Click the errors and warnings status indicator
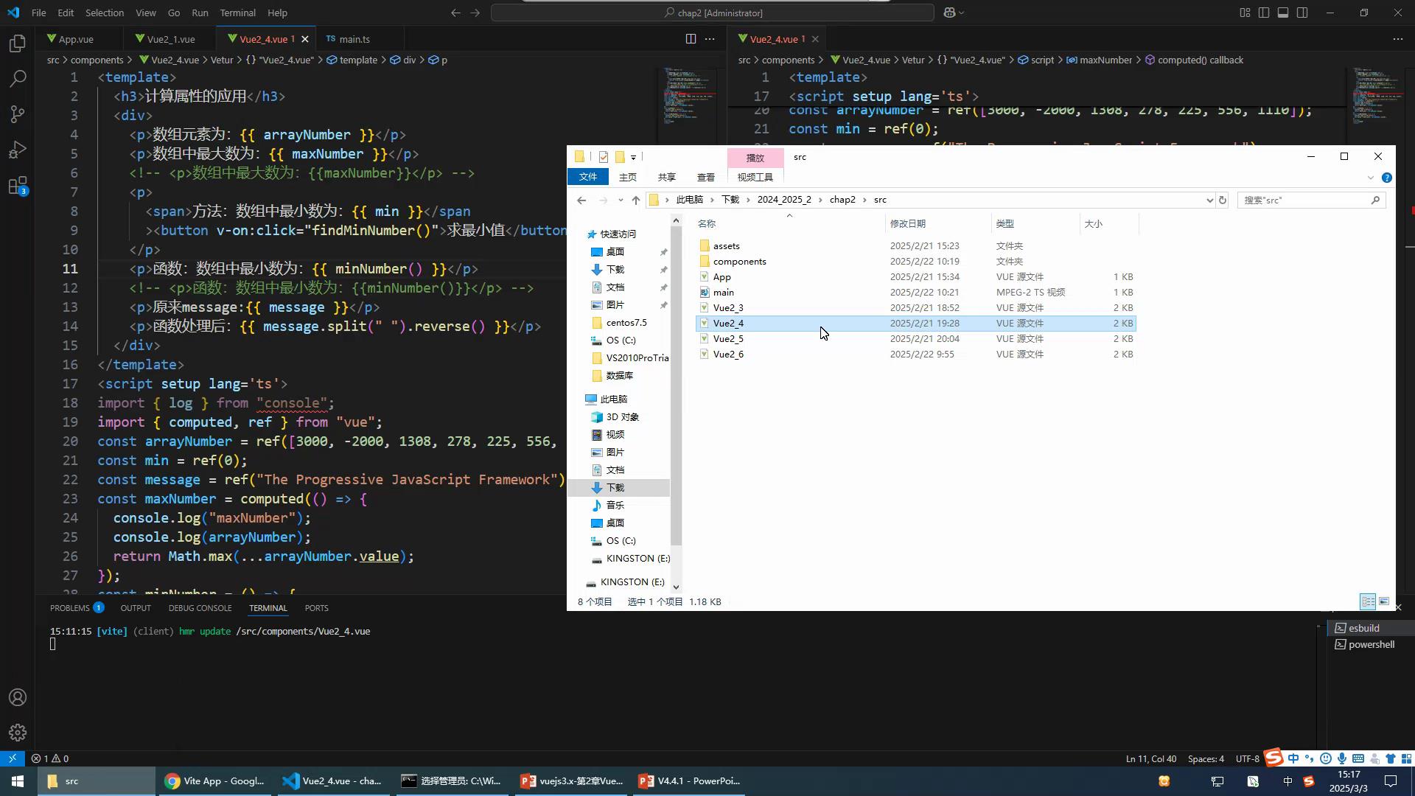 point(50,758)
